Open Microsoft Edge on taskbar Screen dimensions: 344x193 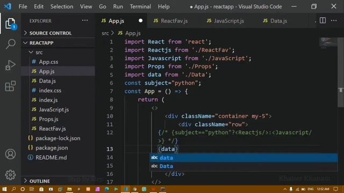[107, 189]
